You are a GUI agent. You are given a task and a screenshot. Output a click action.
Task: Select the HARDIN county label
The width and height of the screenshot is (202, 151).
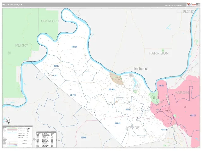[182, 92]
